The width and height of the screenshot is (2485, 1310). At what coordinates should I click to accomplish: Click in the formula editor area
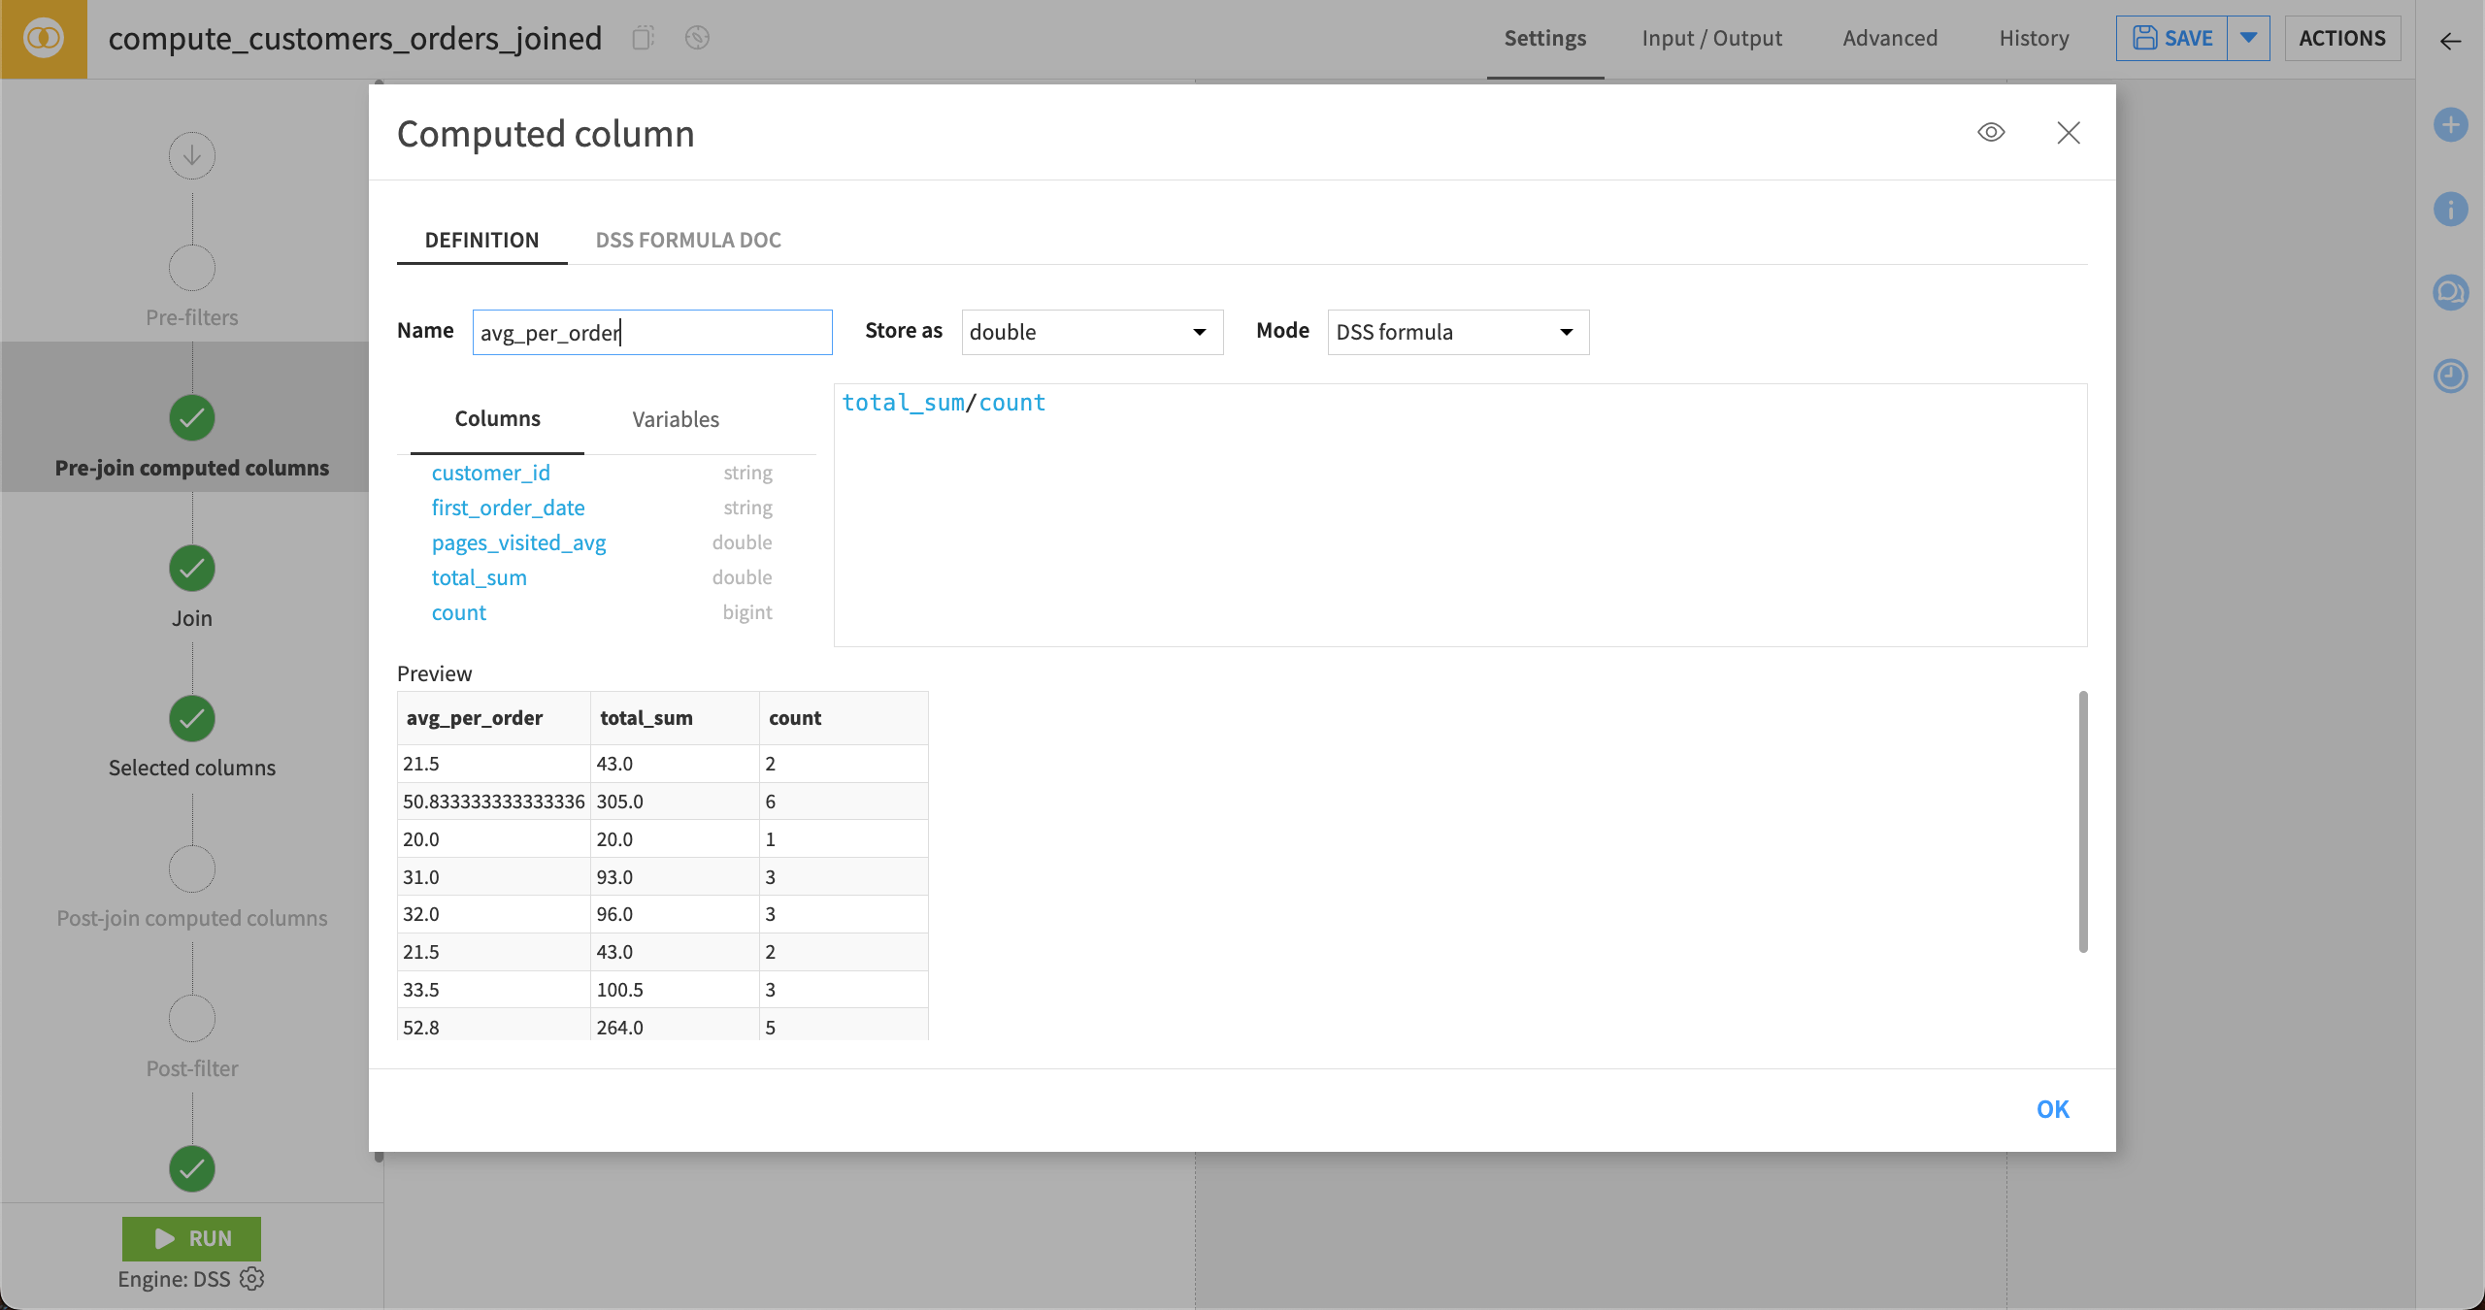[1460, 515]
